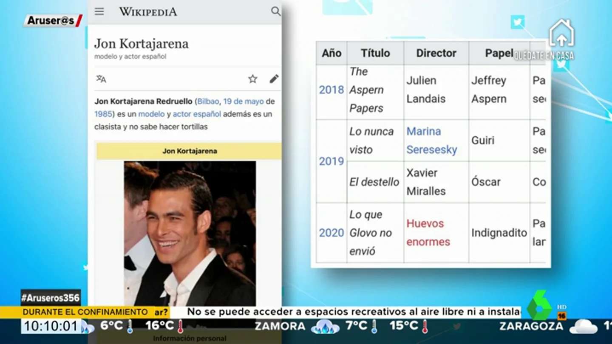Click the Información personal heading
Screen dimensions: 612x344
tap(190, 338)
